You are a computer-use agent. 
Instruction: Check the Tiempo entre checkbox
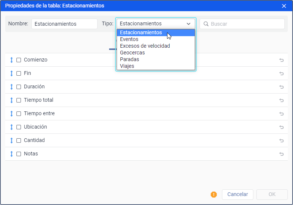point(19,114)
